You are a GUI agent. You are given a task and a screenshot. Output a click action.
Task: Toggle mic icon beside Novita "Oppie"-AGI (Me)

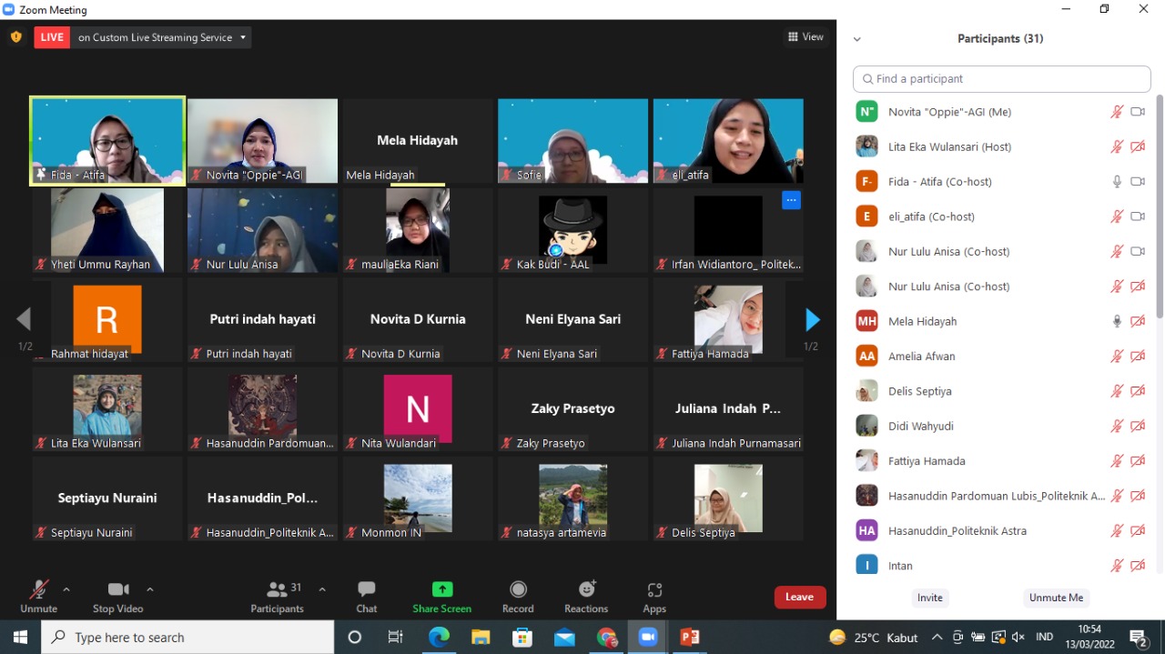[x=1117, y=112]
